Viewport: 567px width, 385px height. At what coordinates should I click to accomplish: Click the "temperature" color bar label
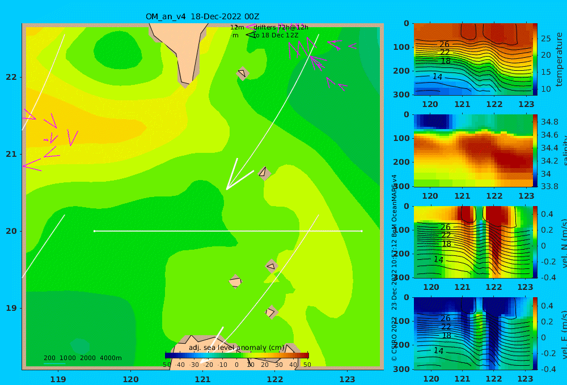pos(559,59)
